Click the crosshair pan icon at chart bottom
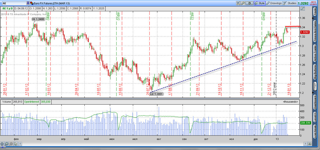This screenshot has width=320, height=150. (x=2, y=144)
